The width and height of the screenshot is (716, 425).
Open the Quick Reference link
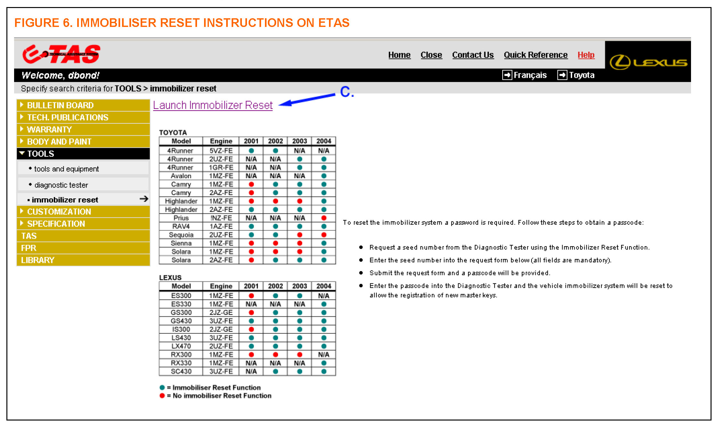point(535,55)
